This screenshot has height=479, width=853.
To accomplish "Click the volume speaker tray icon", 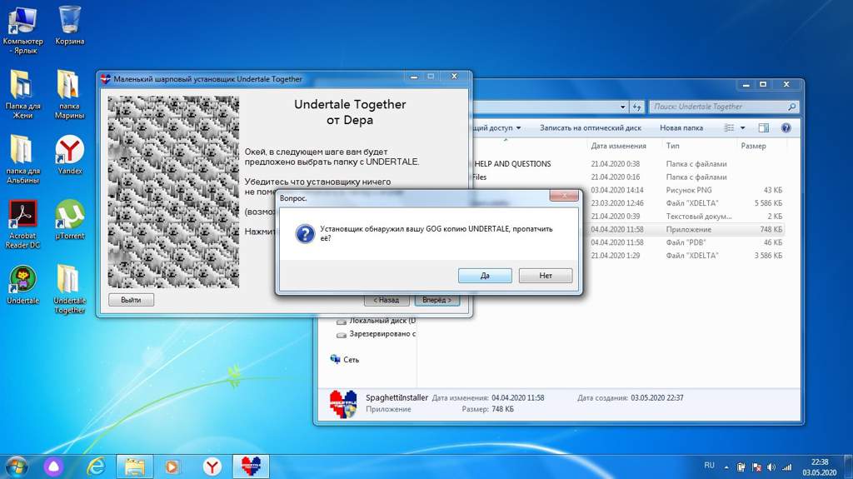I will pyautogui.click(x=771, y=467).
